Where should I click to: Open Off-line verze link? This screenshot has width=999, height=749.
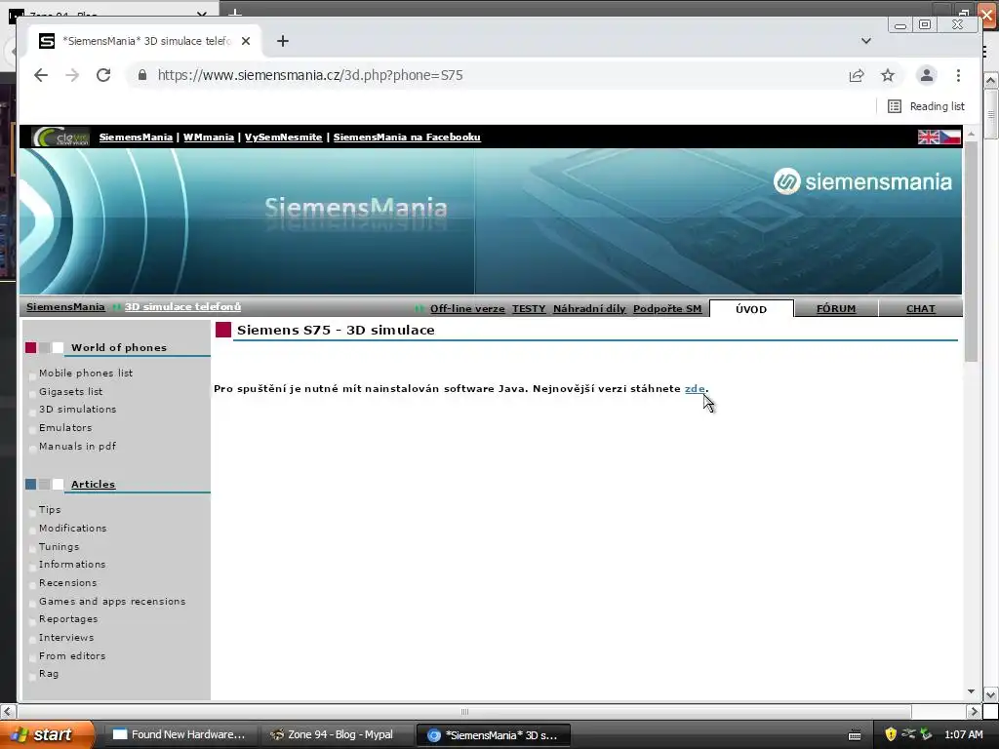pos(467,309)
